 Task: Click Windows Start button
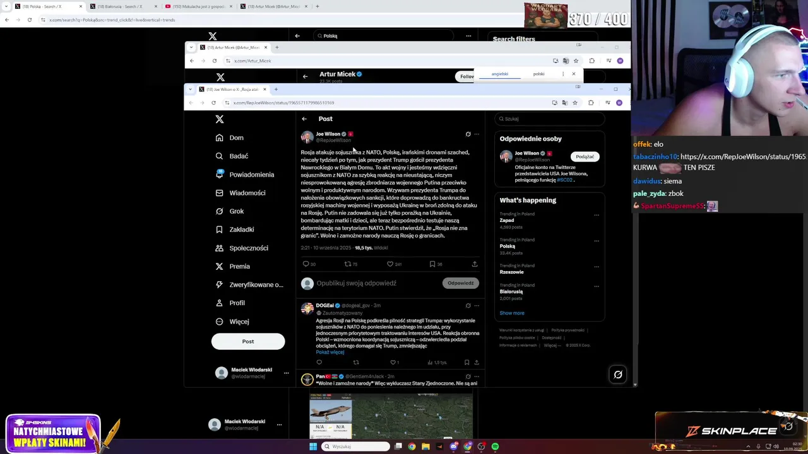pyautogui.click(x=312, y=446)
